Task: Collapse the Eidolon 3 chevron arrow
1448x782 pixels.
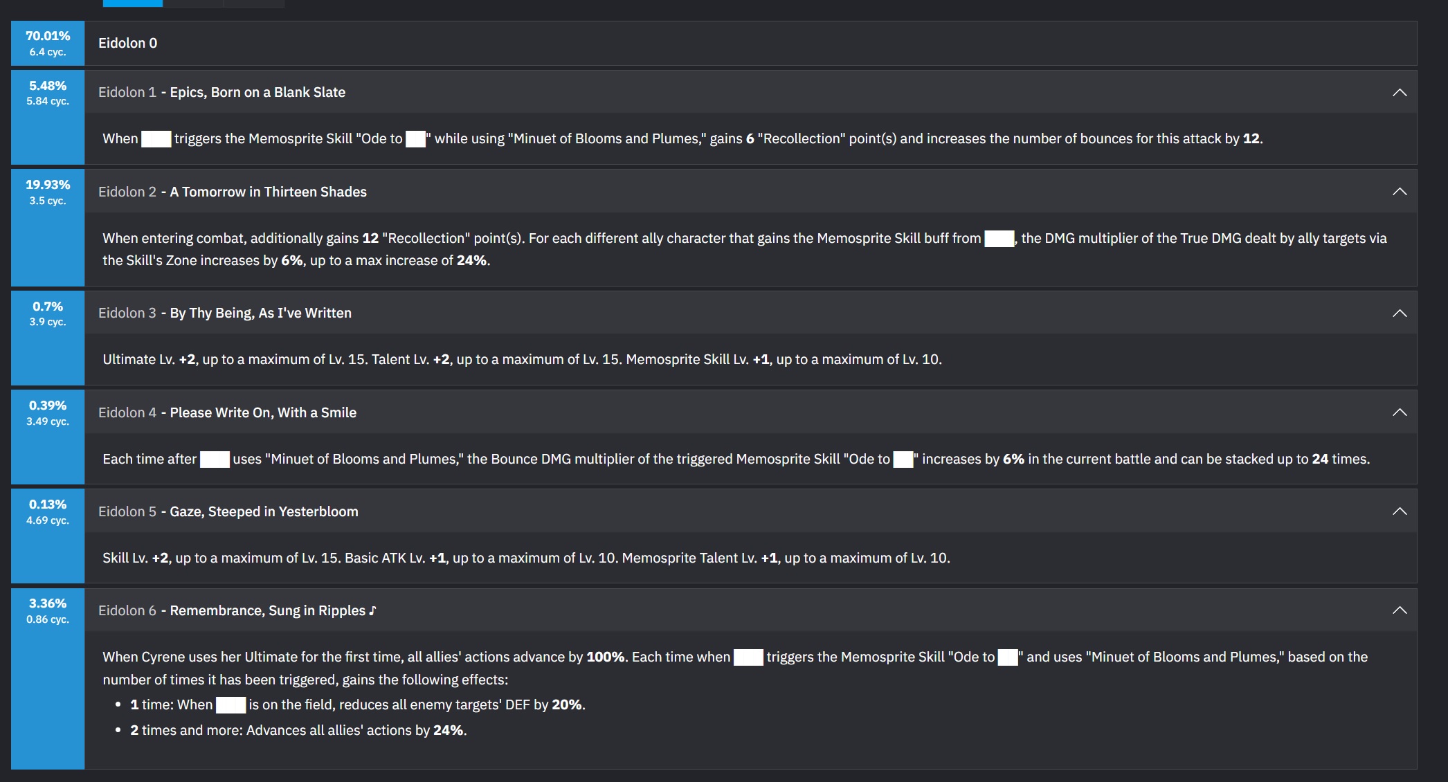Action: pos(1400,313)
